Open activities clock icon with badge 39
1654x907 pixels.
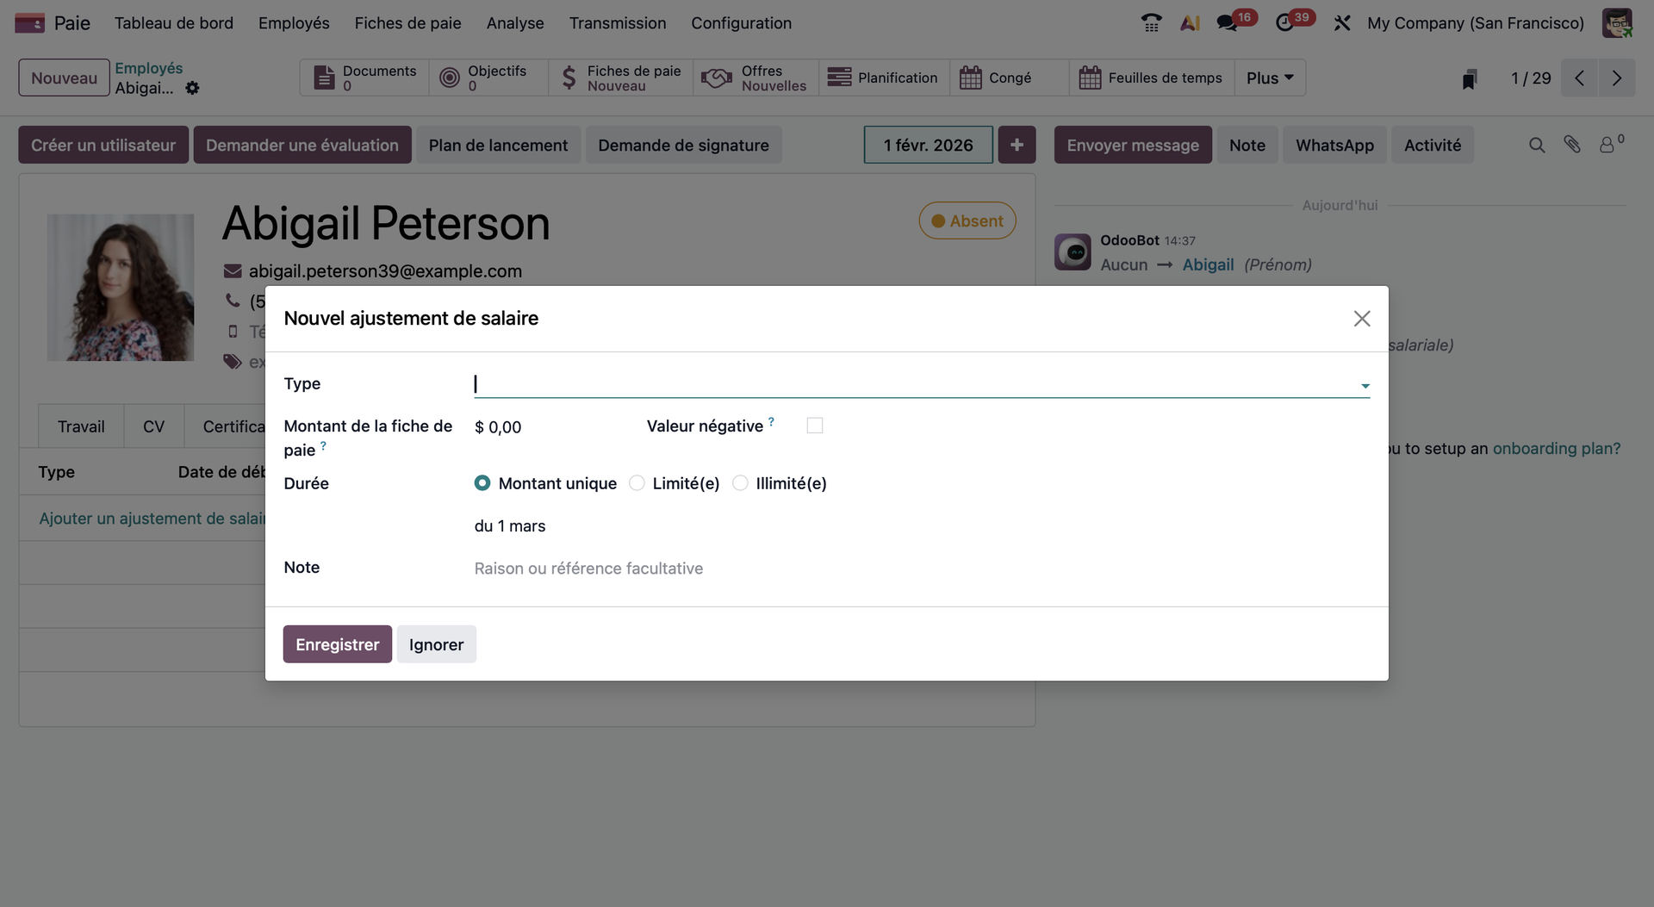click(x=1285, y=23)
